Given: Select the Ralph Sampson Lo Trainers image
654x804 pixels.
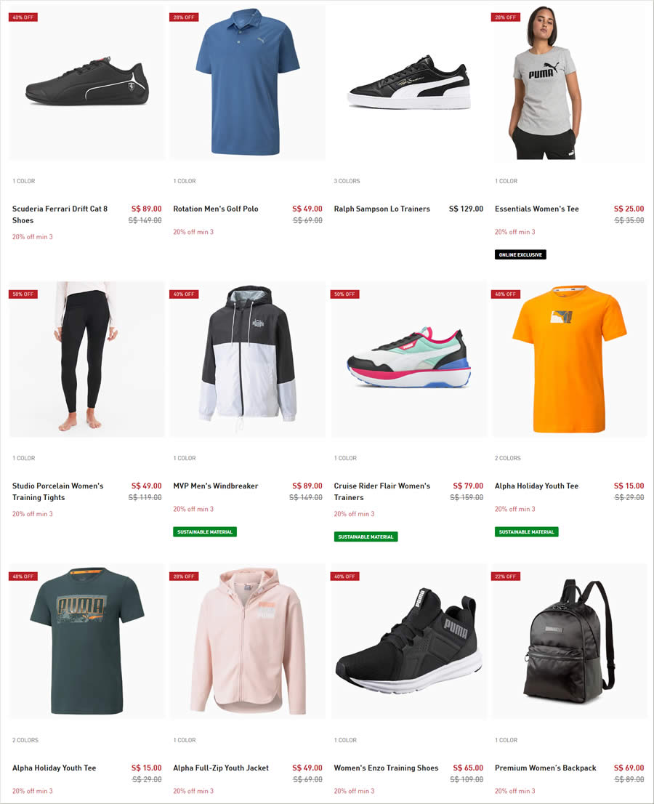Looking at the screenshot, I should pyautogui.click(x=408, y=83).
